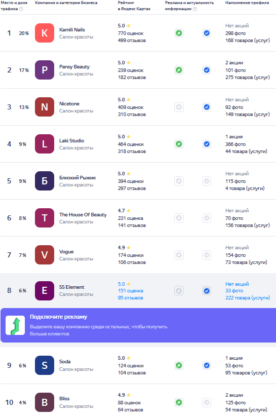Click the help icon beside advertising info header
Viewport: 276px width, 418px height.
pyautogui.click(x=195, y=9)
